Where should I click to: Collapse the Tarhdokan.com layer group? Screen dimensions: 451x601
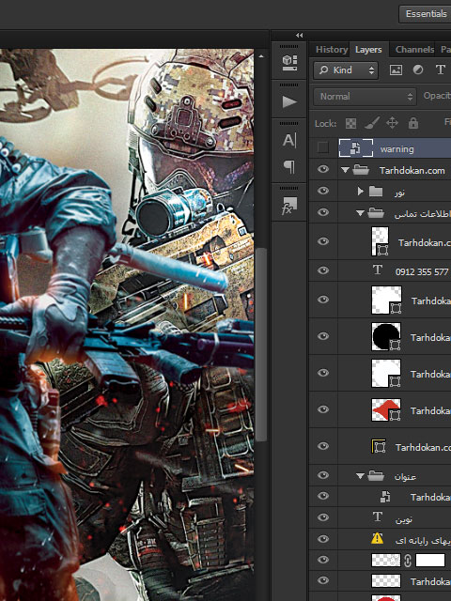pos(345,170)
